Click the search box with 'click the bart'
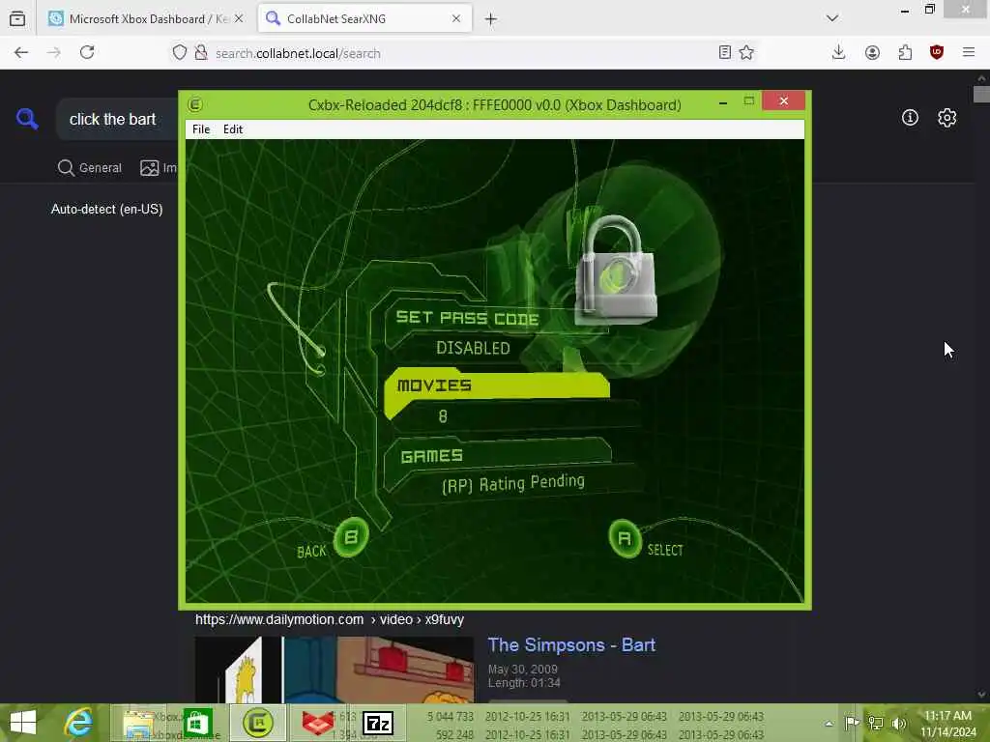The height and width of the screenshot is (742, 990). [x=117, y=119]
